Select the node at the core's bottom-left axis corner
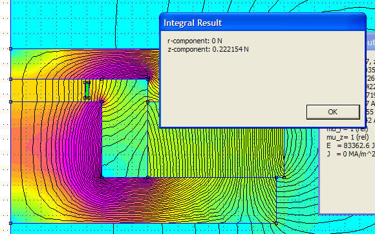The width and height of the screenshot is (375, 234). point(10,223)
